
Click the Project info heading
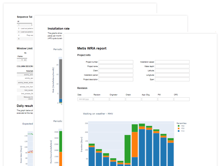click(x=84, y=55)
